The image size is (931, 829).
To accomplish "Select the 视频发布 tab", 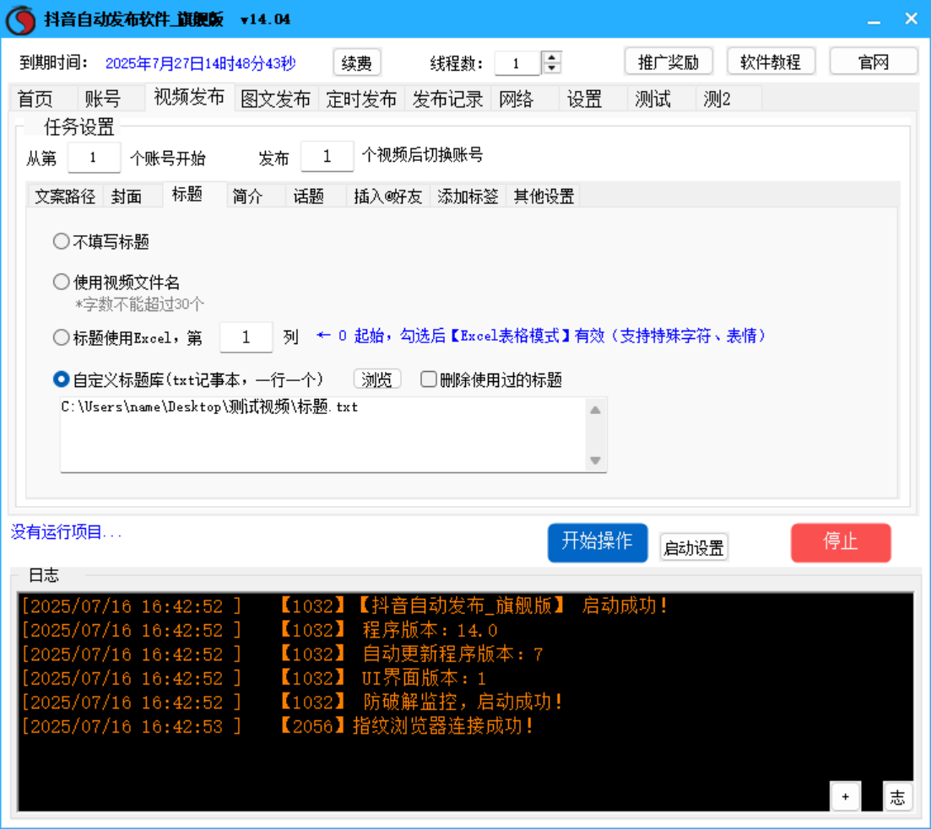I will tap(189, 97).
